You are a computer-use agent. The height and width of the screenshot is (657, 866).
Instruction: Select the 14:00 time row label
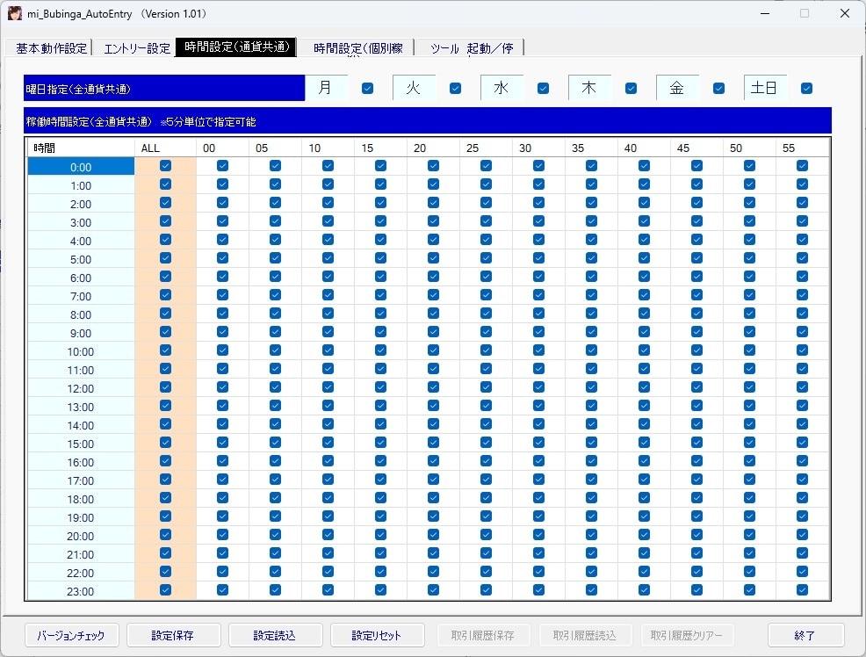click(81, 426)
